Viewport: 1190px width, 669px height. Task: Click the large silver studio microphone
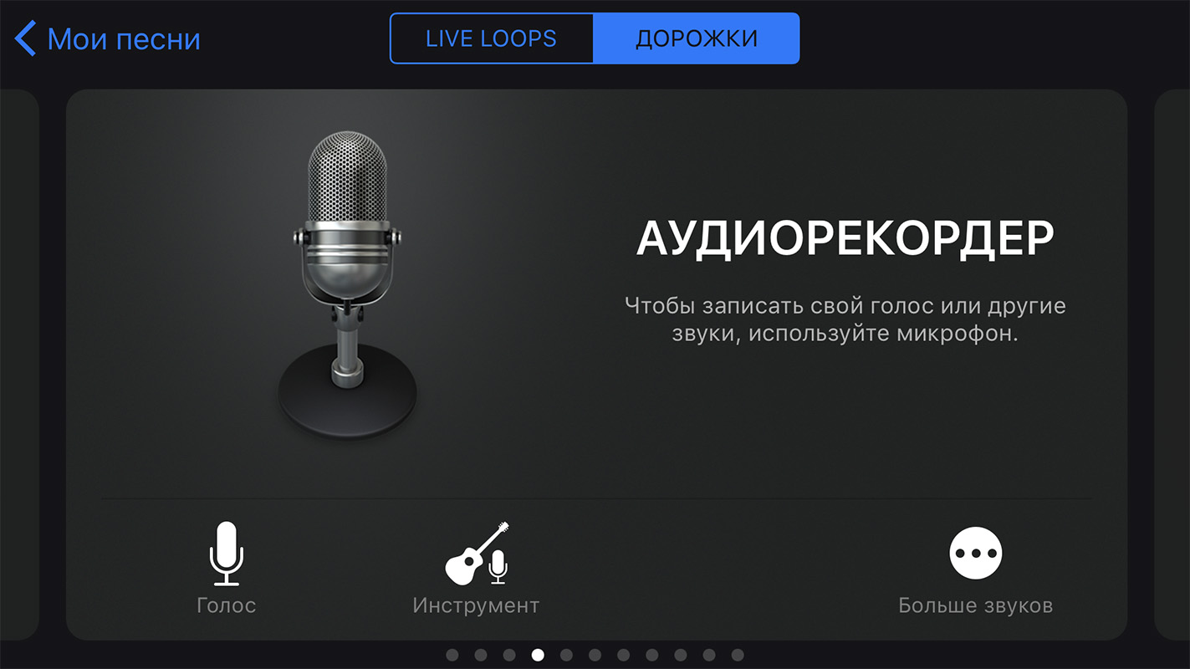(348, 284)
